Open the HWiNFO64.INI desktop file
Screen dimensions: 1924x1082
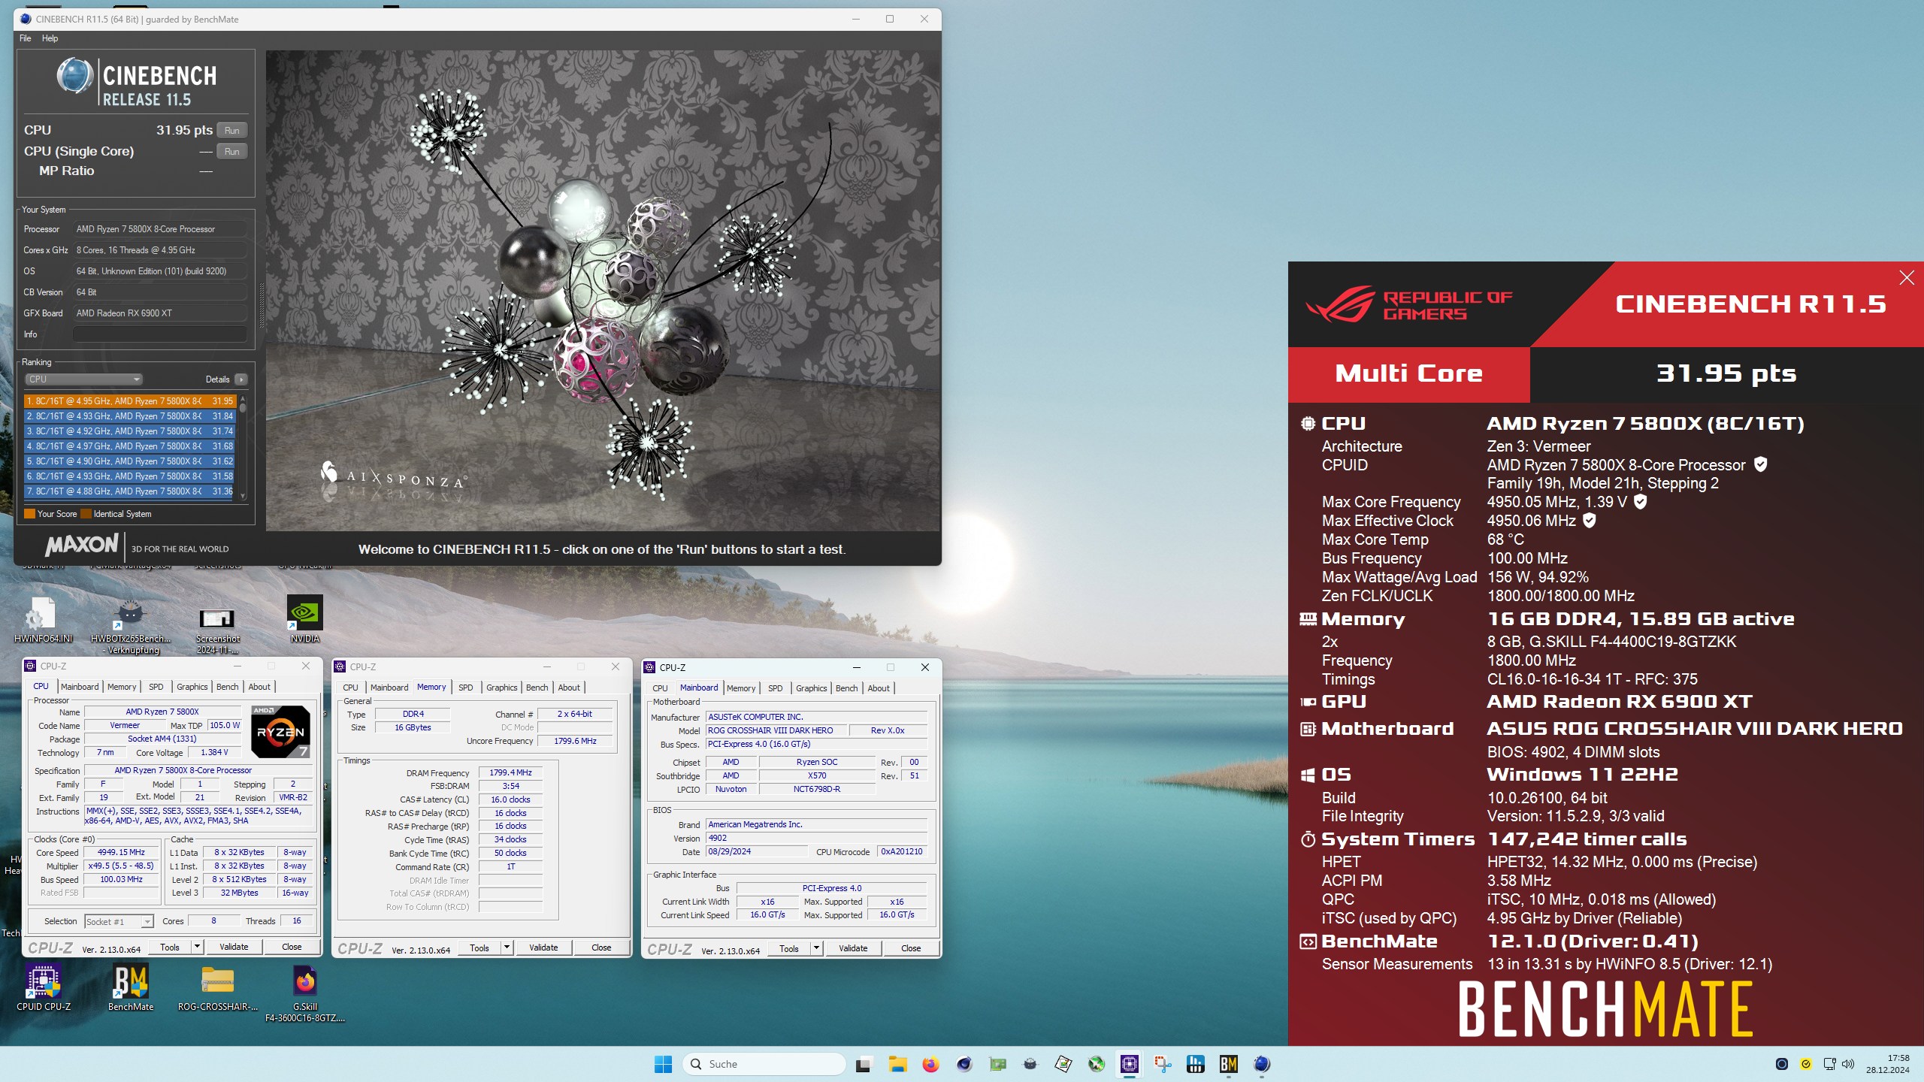click(43, 620)
